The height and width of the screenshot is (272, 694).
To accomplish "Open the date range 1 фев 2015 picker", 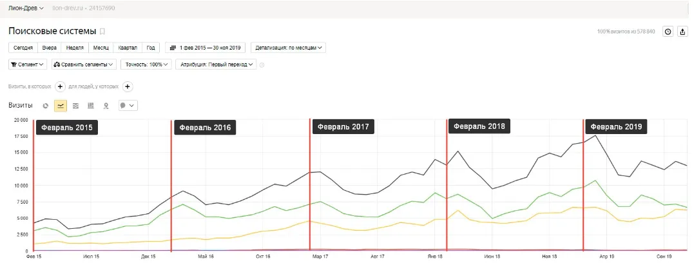I will click(206, 48).
